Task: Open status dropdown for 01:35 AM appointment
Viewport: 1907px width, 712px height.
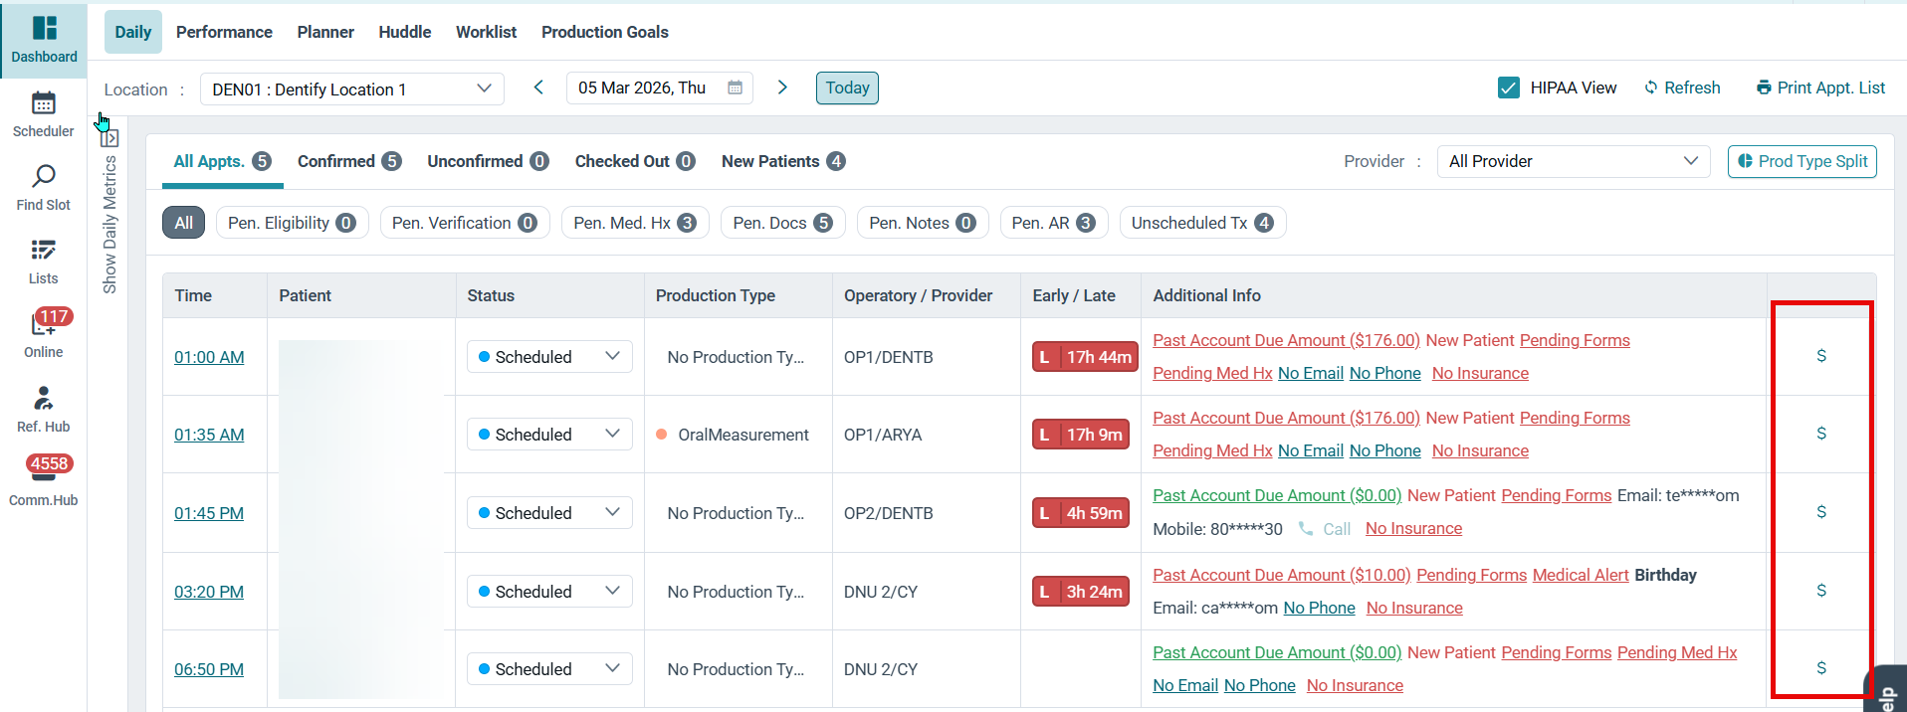Action: click(549, 435)
